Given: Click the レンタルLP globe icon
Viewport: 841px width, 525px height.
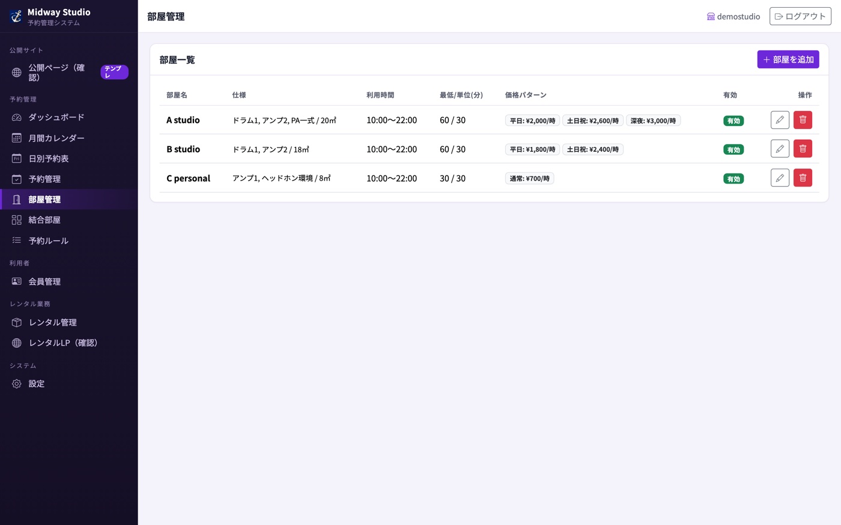Looking at the screenshot, I should tap(17, 343).
